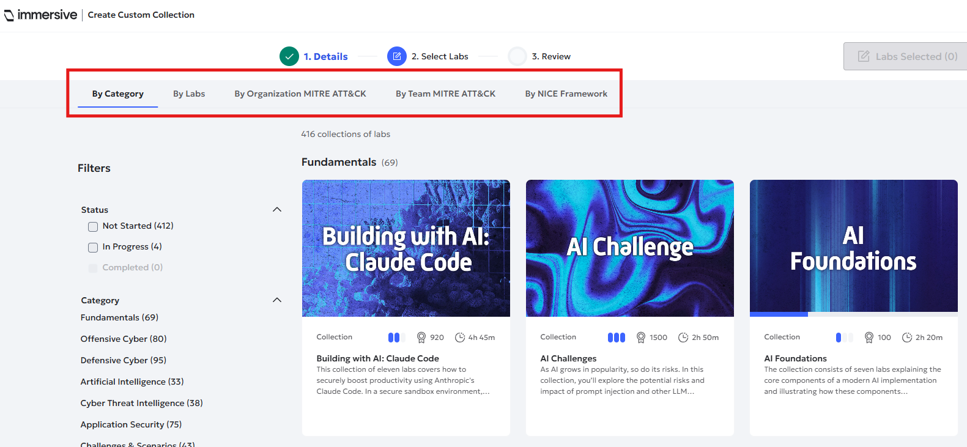Filter by Artificial Intelligence (33) category
Viewport: 967px width, 447px height.
[132, 382]
